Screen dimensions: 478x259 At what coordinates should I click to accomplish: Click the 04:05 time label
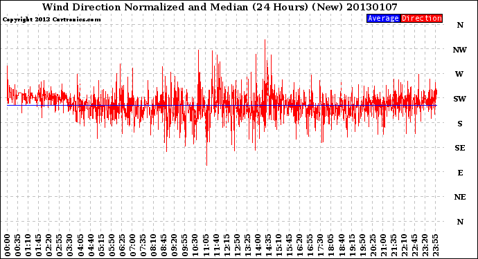click(x=80, y=245)
